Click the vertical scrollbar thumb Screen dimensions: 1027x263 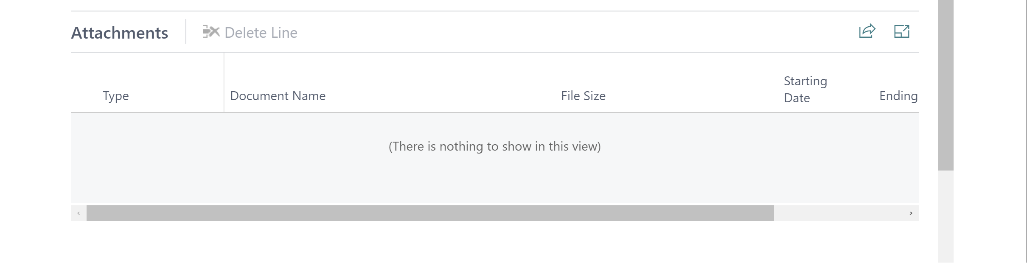point(946,85)
